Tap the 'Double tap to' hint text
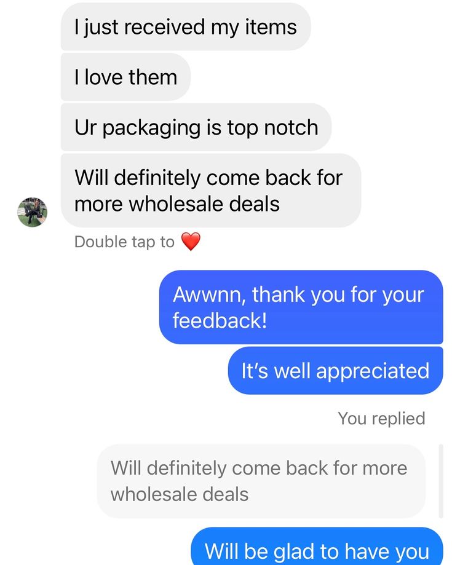This screenshot has height=565, width=452. tap(124, 242)
